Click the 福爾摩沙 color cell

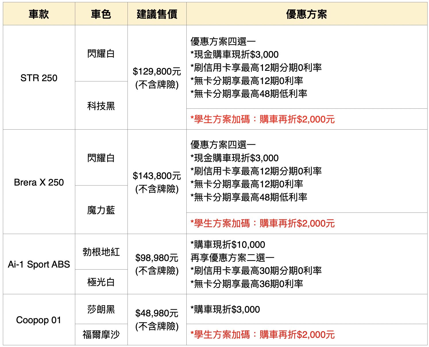tap(101, 334)
